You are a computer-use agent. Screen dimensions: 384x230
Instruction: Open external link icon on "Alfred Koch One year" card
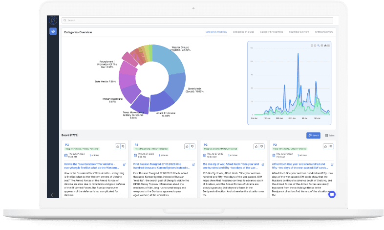click(x=332, y=165)
